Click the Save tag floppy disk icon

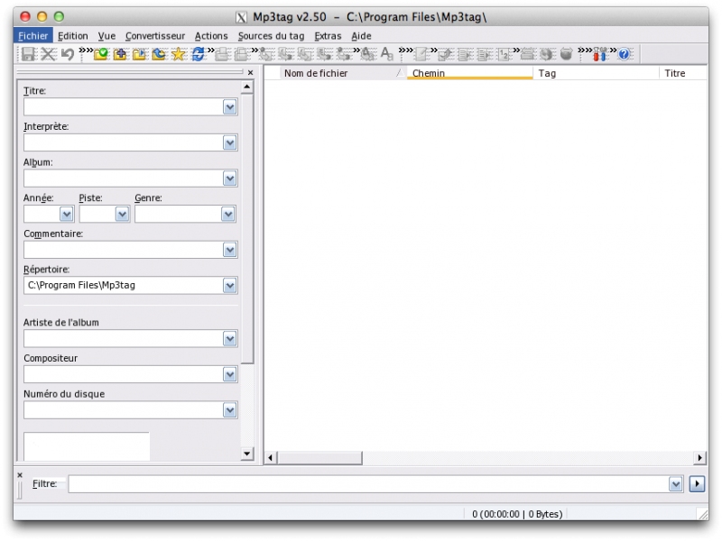(28, 54)
